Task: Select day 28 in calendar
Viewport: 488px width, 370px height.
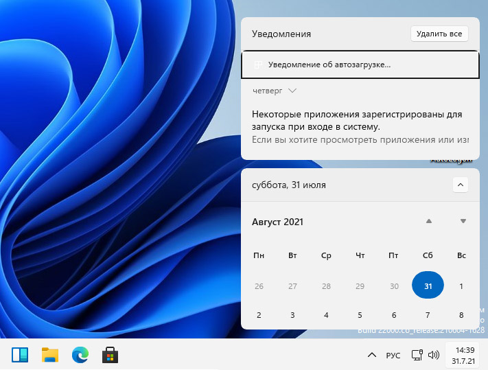Action: pos(326,286)
